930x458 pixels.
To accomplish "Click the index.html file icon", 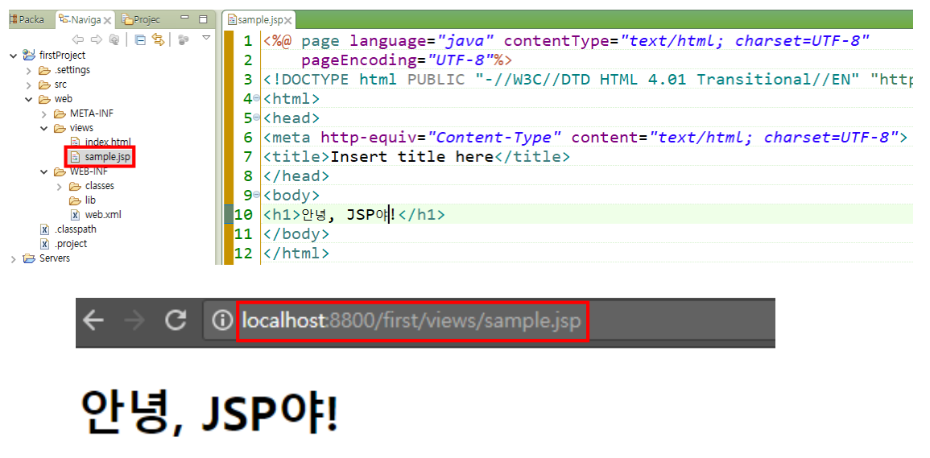I will click(76, 142).
